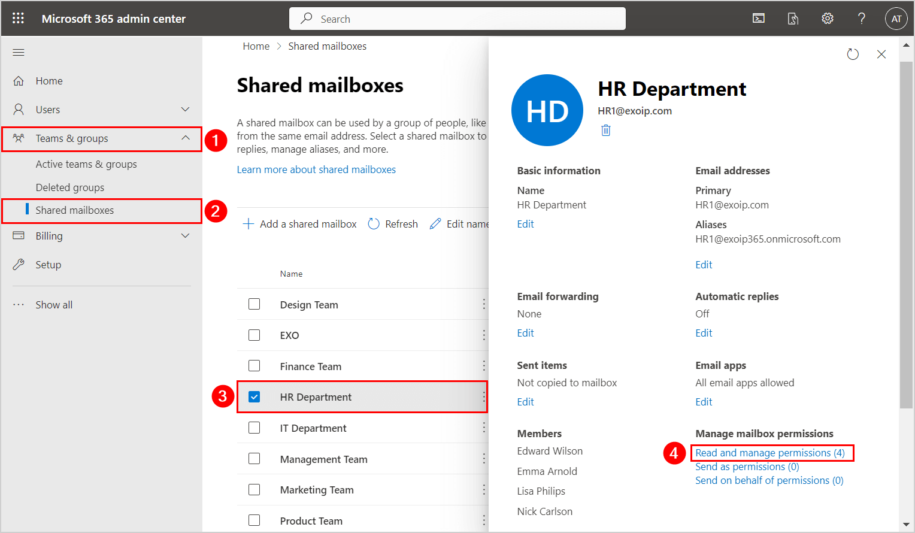This screenshot has height=533, width=915.
Task: Open more actions for Management Team
Action: click(484, 459)
